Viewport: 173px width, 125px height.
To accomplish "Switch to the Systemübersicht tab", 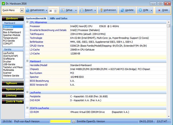I will tap(36, 18).
